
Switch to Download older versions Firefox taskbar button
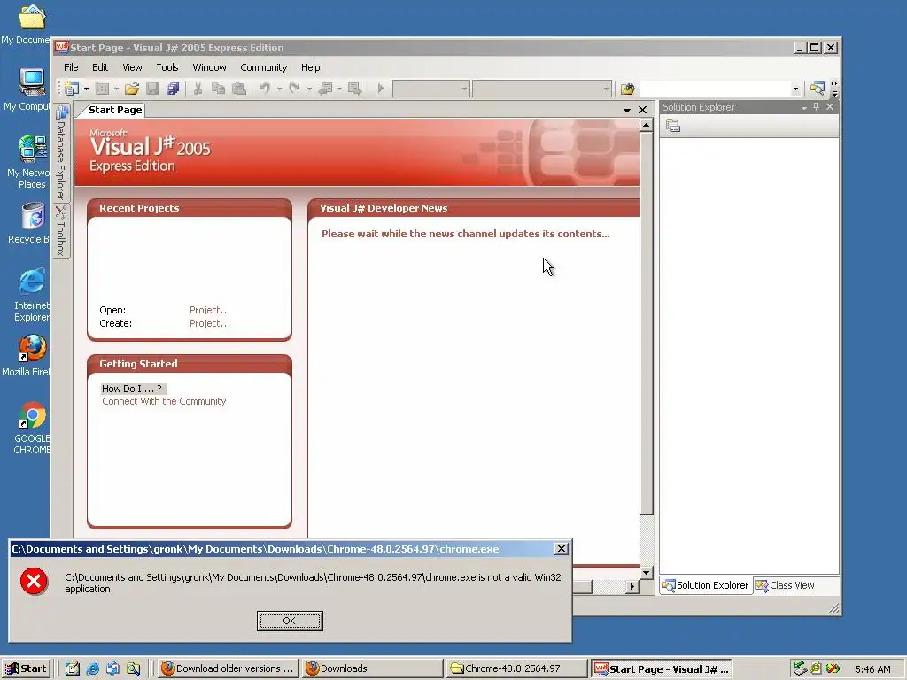pos(229,668)
